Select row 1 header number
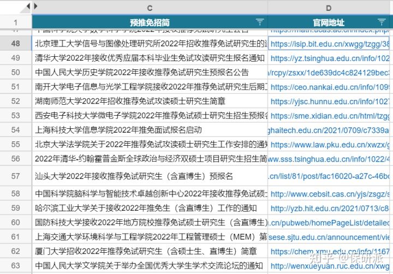The height and width of the screenshot is (274, 393). 15,22
